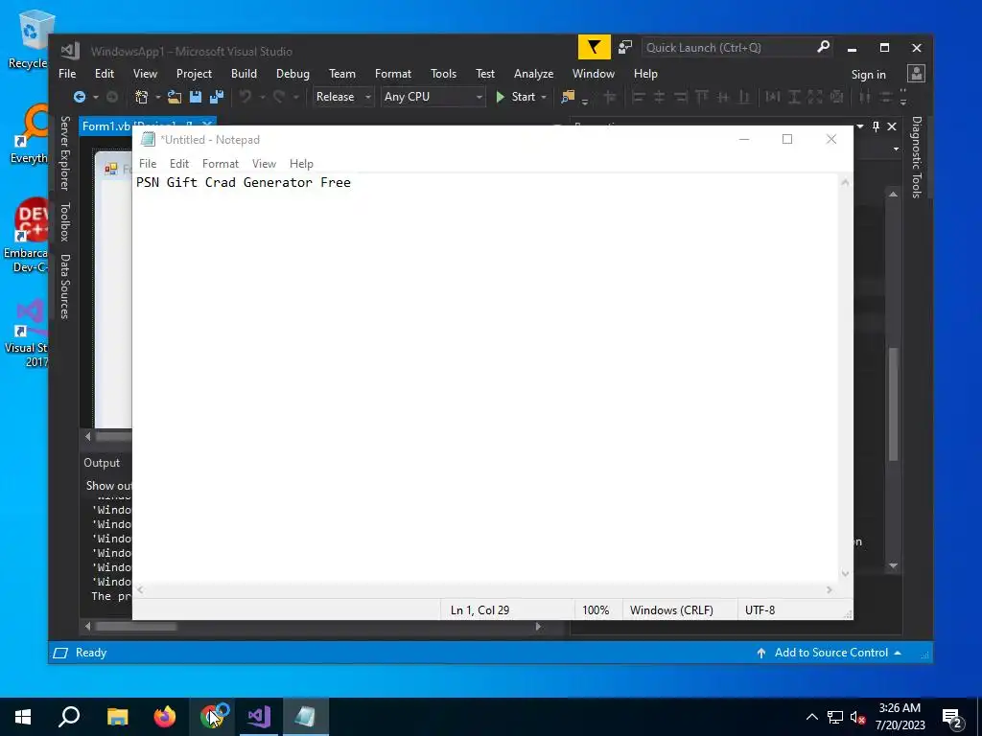Viewport: 982px width, 736px height.
Task: Expand the Navigate Backward history dropdown arrow
Action: (95, 97)
